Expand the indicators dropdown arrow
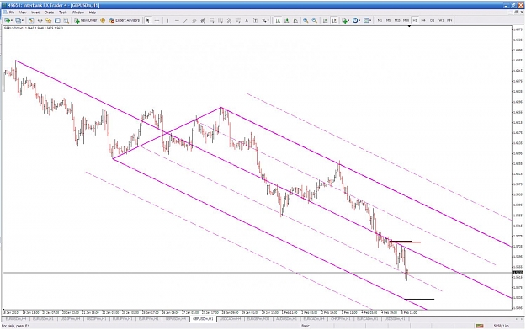 point(349,21)
